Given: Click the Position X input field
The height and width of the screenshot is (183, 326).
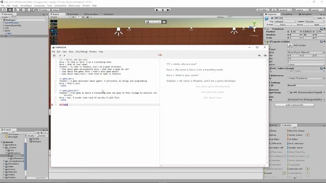Looking at the screenshot, I should point(295,32).
